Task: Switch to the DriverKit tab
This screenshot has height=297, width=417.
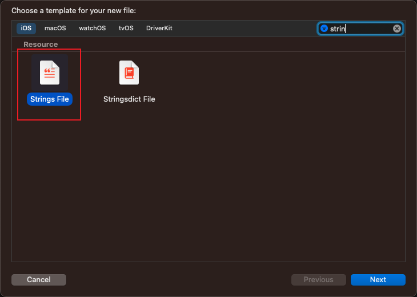Action: (159, 28)
